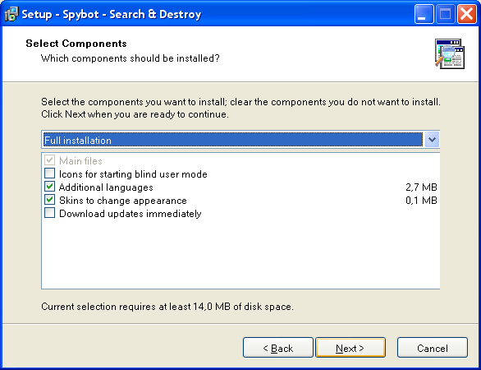Click the 0,1 MB size value

[x=421, y=201]
